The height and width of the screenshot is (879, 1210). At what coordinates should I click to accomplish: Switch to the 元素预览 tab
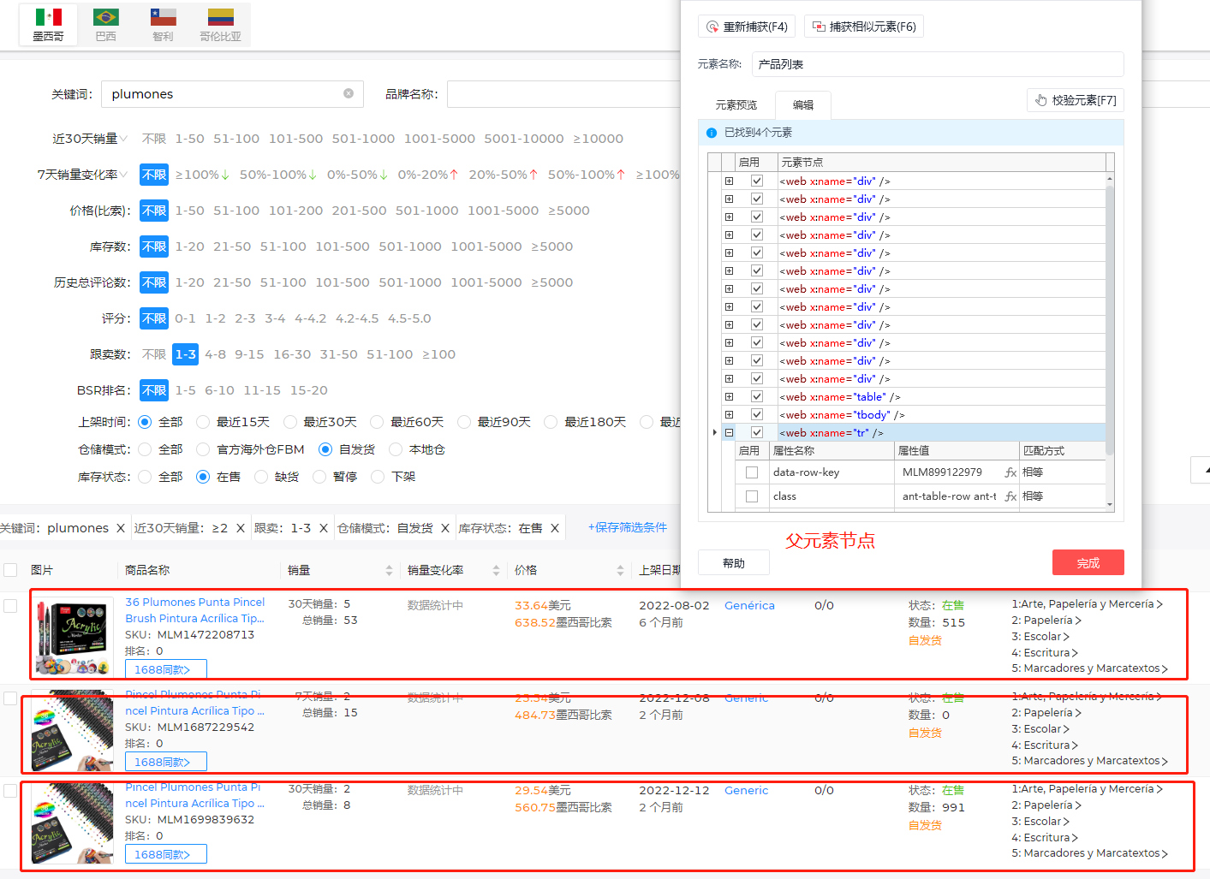coord(736,105)
